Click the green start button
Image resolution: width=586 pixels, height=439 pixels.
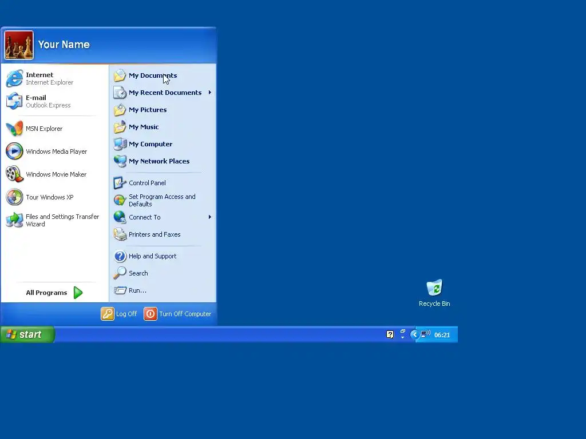pyautogui.click(x=27, y=334)
